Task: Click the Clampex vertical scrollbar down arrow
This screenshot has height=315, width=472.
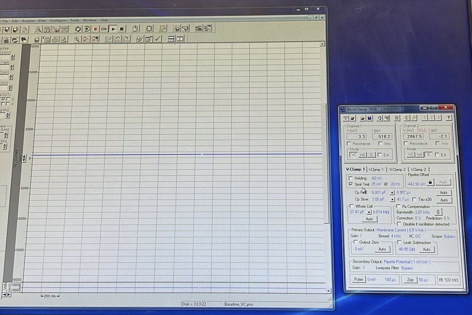Action: coord(328,291)
